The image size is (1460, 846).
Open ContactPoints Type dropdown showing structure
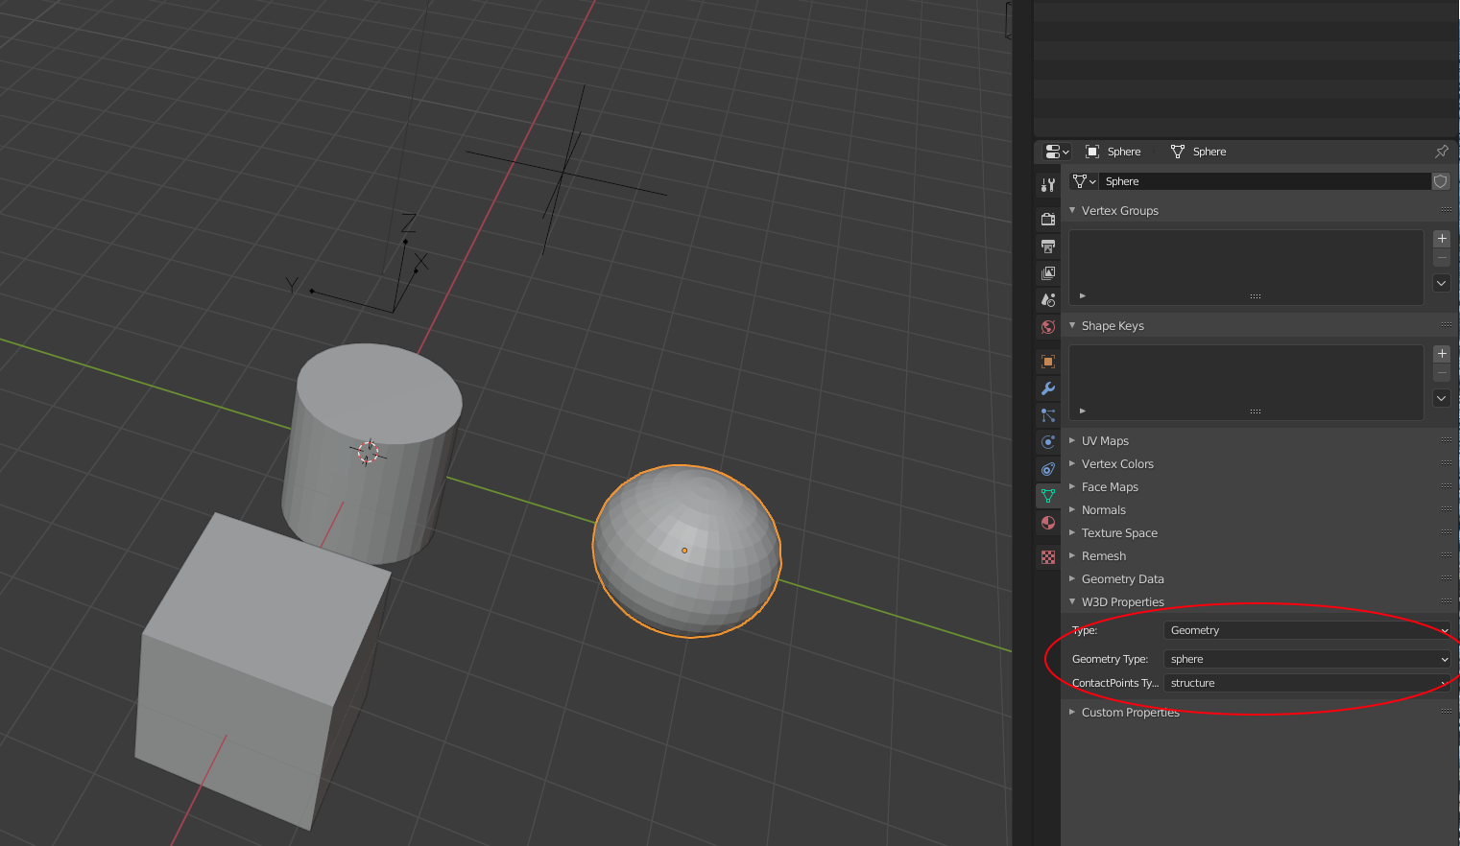pos(1307,683)
